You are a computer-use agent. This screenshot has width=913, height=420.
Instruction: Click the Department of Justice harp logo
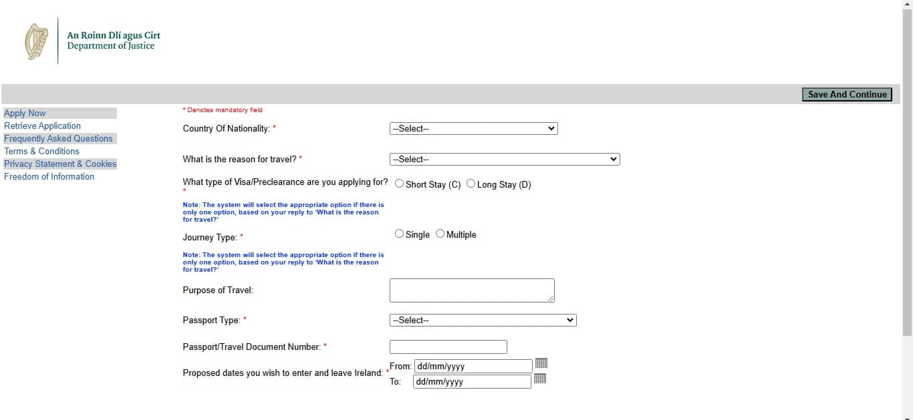click(37, 41)
